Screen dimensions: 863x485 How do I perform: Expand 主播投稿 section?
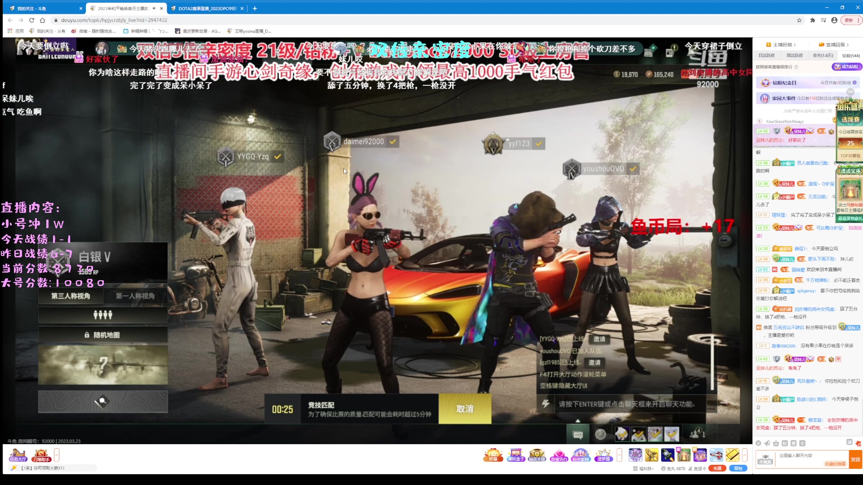pos(781,44)
